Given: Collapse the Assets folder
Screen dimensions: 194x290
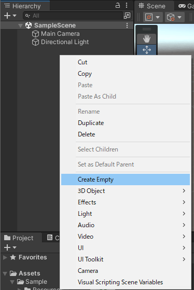Looking at the screenshot, I should [x=5, y=273].
